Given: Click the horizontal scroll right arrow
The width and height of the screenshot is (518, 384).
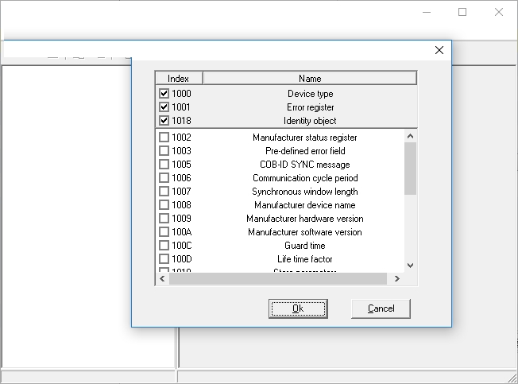Looking at the screenshot, I should pyautogui.click(x=397, y=278).
